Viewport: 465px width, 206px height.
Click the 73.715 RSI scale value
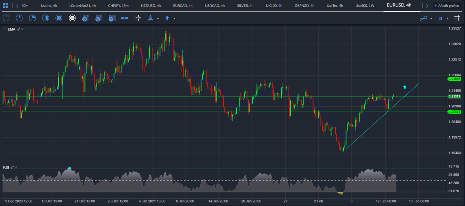tap(453, 166)
